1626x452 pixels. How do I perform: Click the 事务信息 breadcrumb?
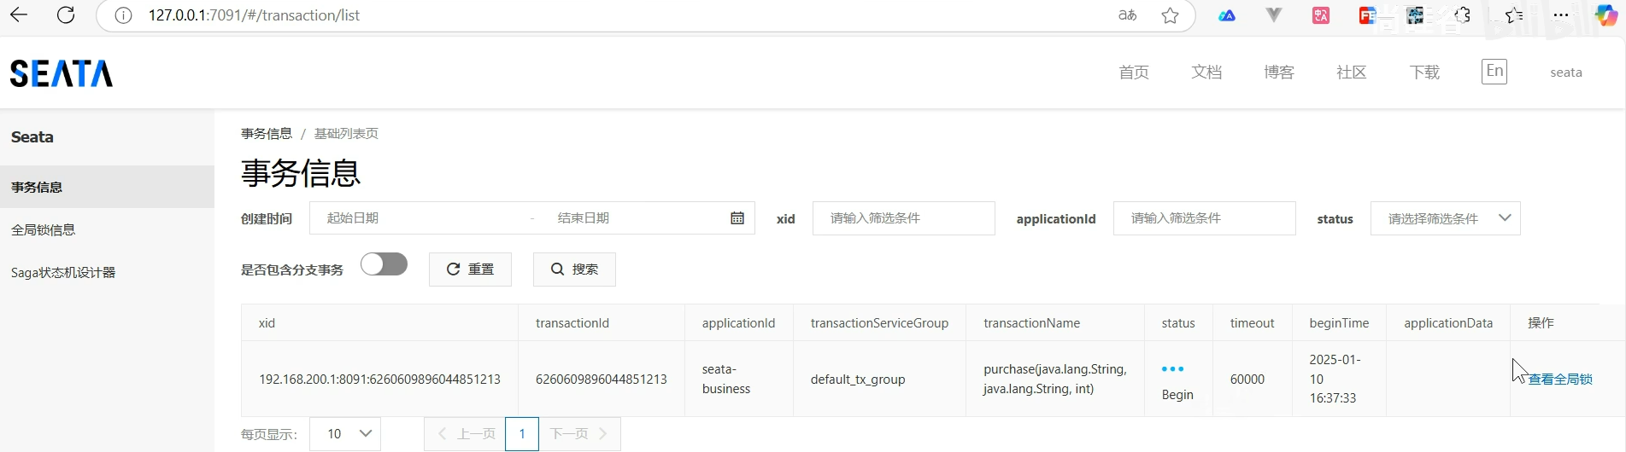[267, 134]
